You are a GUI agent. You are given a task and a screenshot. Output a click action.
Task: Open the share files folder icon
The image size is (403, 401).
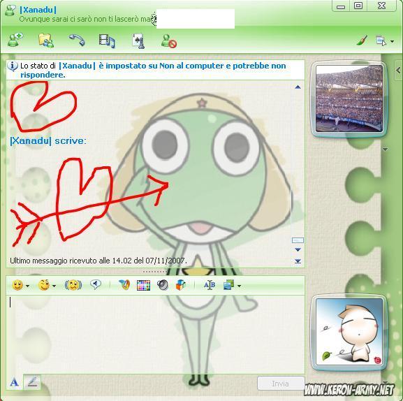(x=46, y=41)
